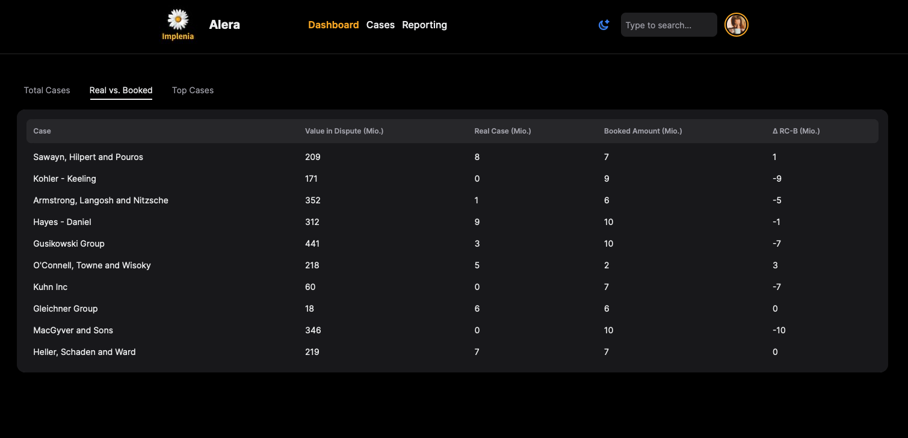Viewport: 908px width, 438px height.
Task: Click dispute value 171
Action: [311, 179]
